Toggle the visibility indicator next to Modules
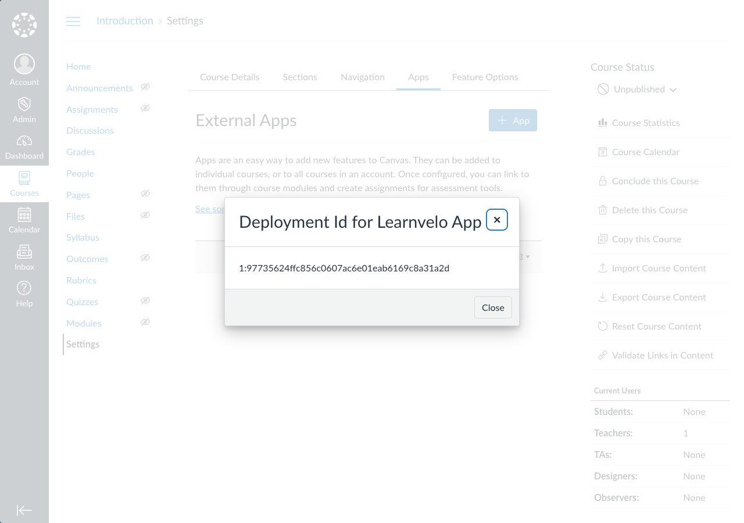 pyautogui.click(x=145, y=322)
